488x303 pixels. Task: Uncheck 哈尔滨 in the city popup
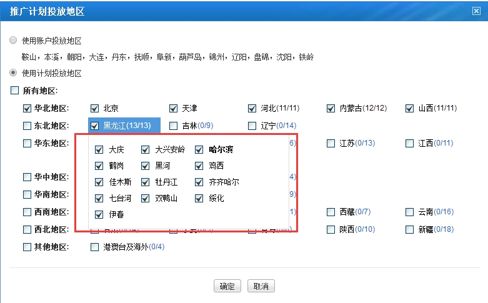(x=199, y=149)
